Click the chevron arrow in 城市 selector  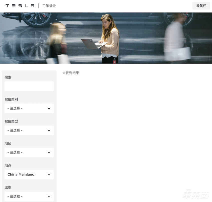click(49, 196)
